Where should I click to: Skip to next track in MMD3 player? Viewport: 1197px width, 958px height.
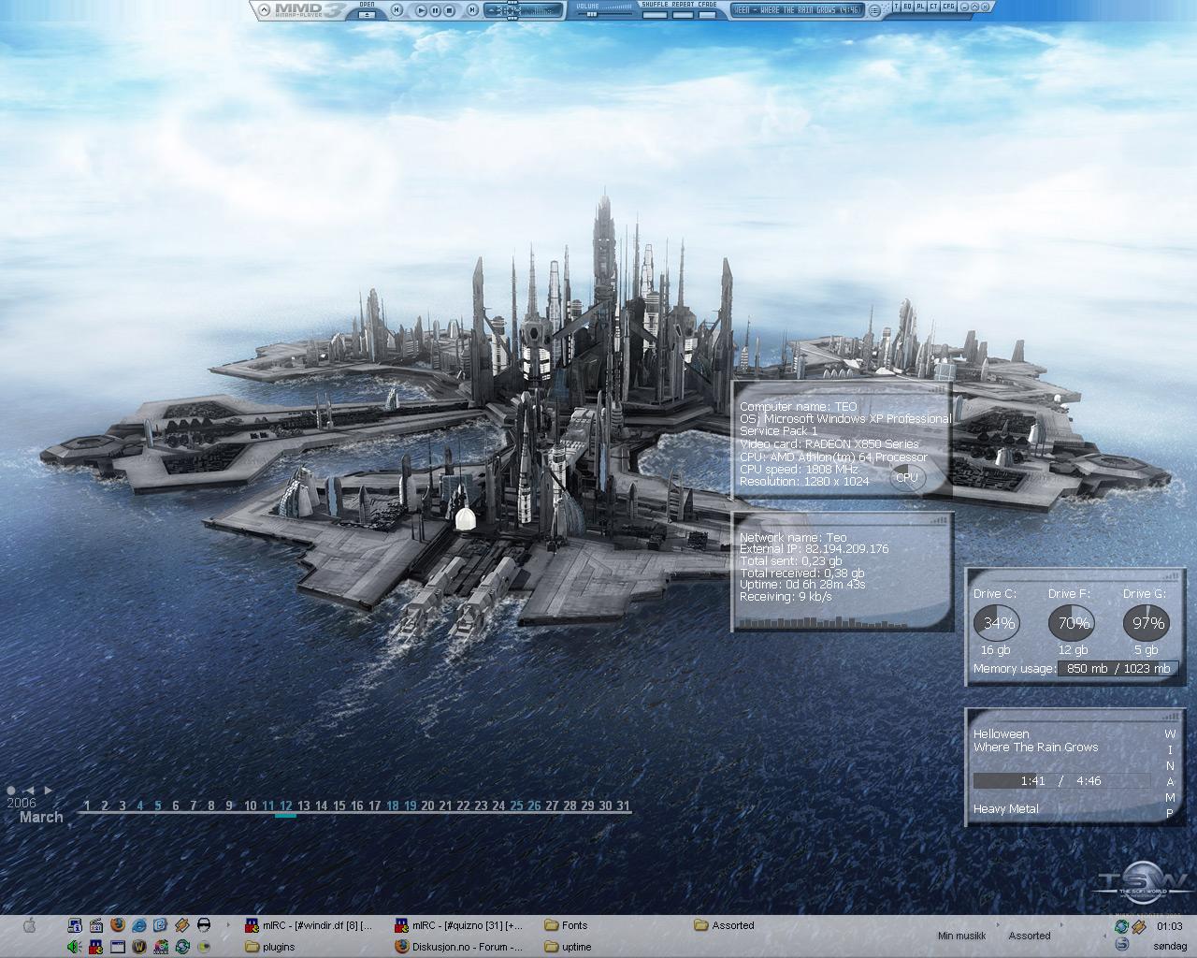point(472,10)
